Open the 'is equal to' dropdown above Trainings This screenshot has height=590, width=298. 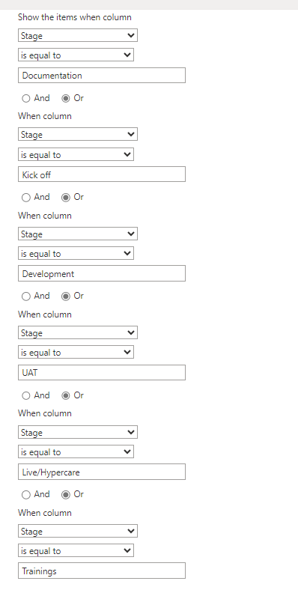point(76,550)
